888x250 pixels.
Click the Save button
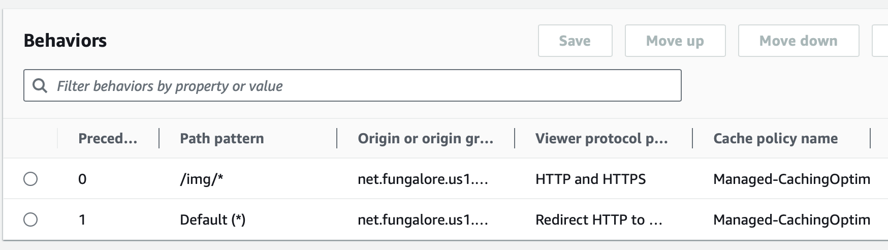point(575,41)
